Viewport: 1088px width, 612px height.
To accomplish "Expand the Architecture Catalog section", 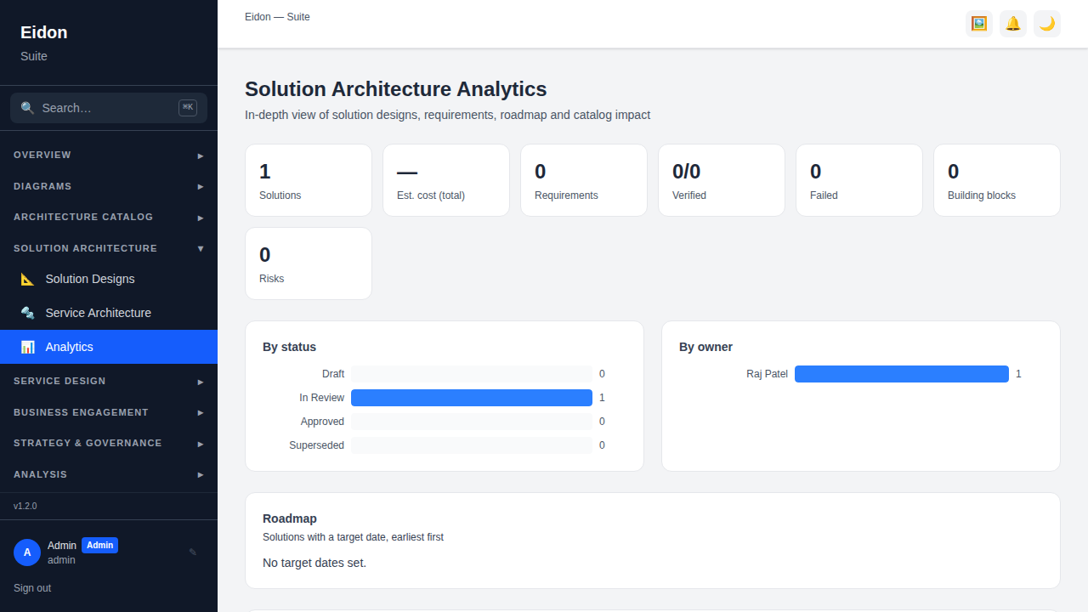I will pos(109,217).
